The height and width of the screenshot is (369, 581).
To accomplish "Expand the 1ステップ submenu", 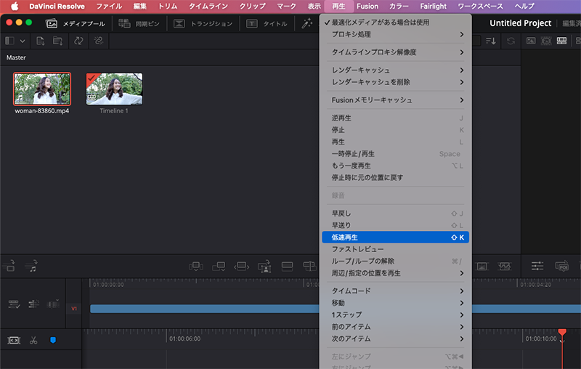I will coord(395,315).
